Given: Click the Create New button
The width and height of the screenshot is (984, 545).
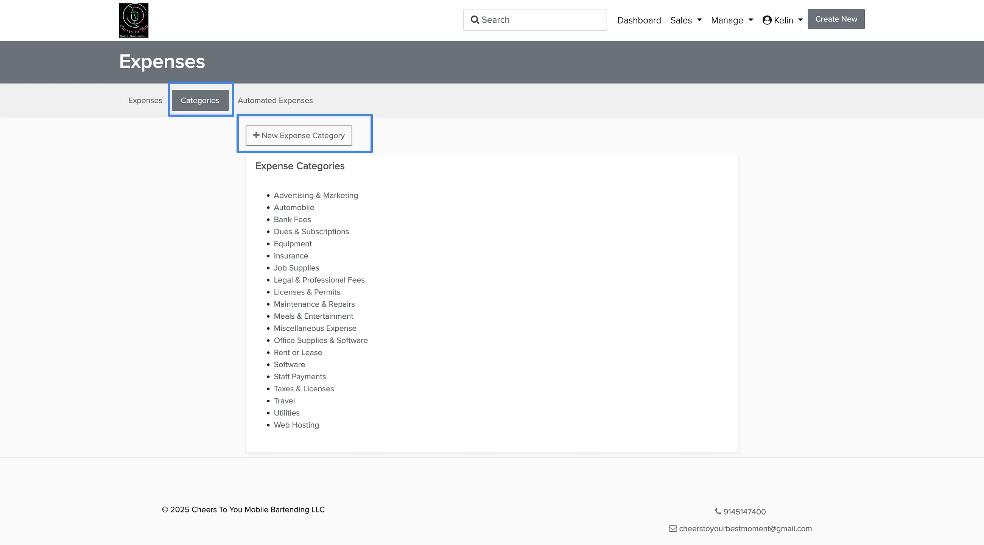Looking at the screenshot, I should 836,19.
